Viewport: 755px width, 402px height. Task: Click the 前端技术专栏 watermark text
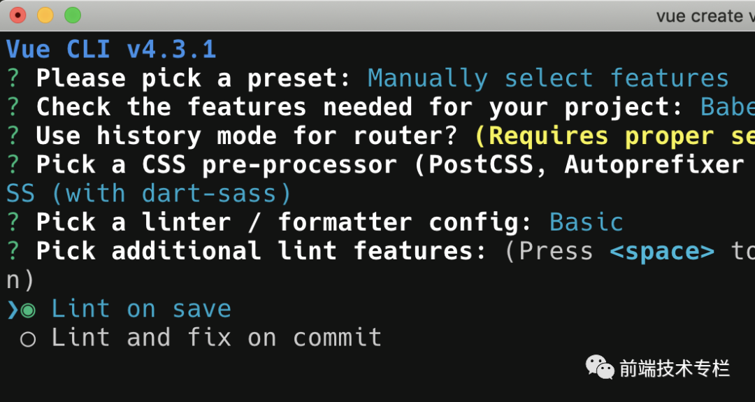point(675,368)
